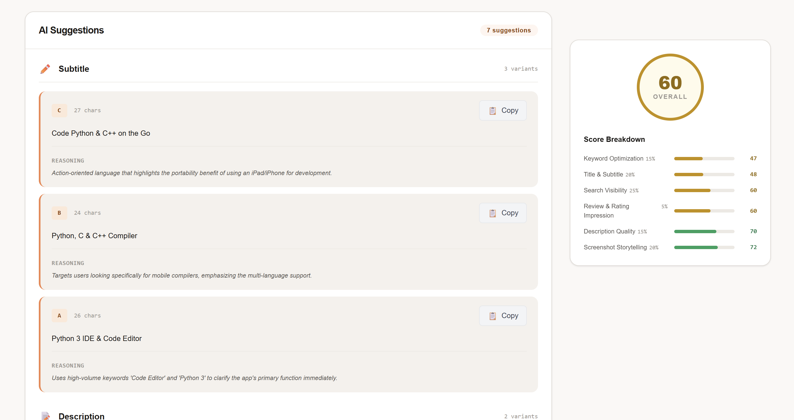
Task: Click clipboard icon on variant C Copy
Action: click(492, 111)
